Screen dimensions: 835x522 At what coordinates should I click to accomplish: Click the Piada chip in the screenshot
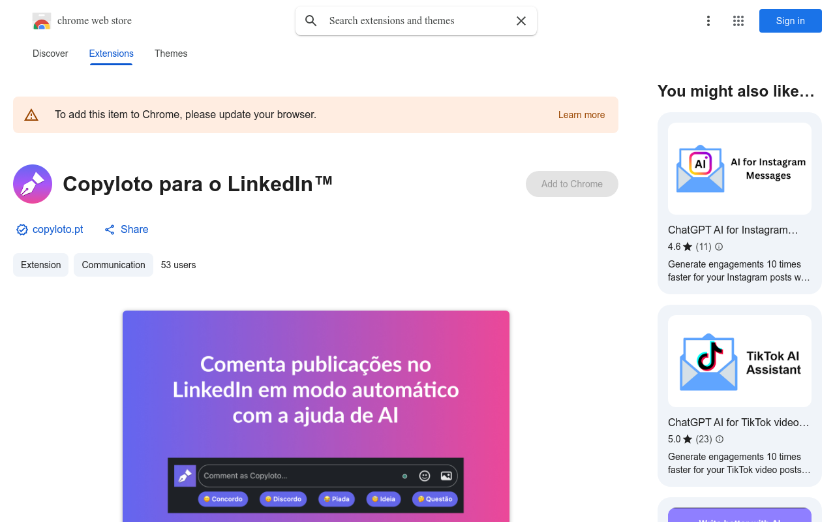pos(337,499)
